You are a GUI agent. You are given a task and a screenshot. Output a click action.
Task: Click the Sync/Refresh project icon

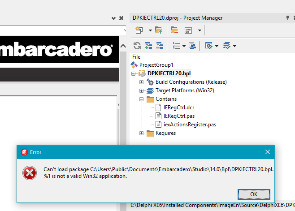(x=137, y=46)
